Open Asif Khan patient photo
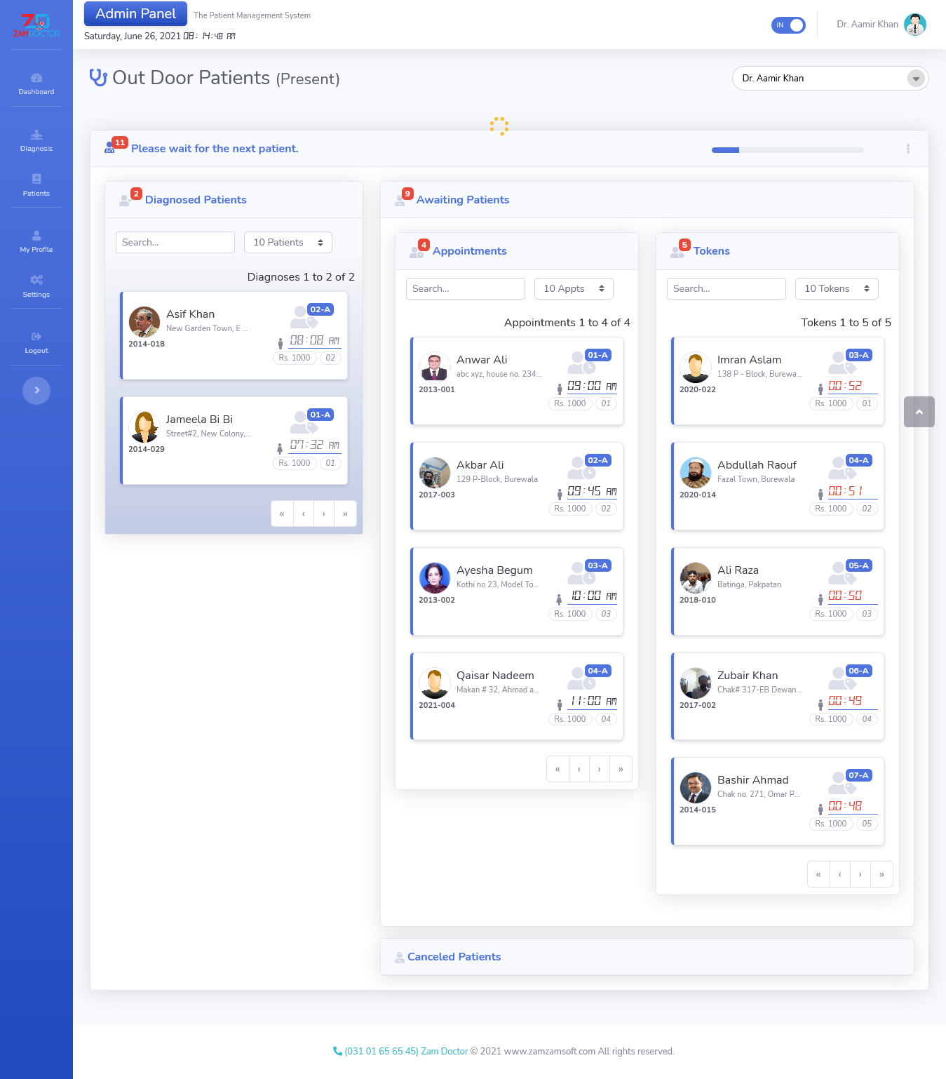 point(144,322)
